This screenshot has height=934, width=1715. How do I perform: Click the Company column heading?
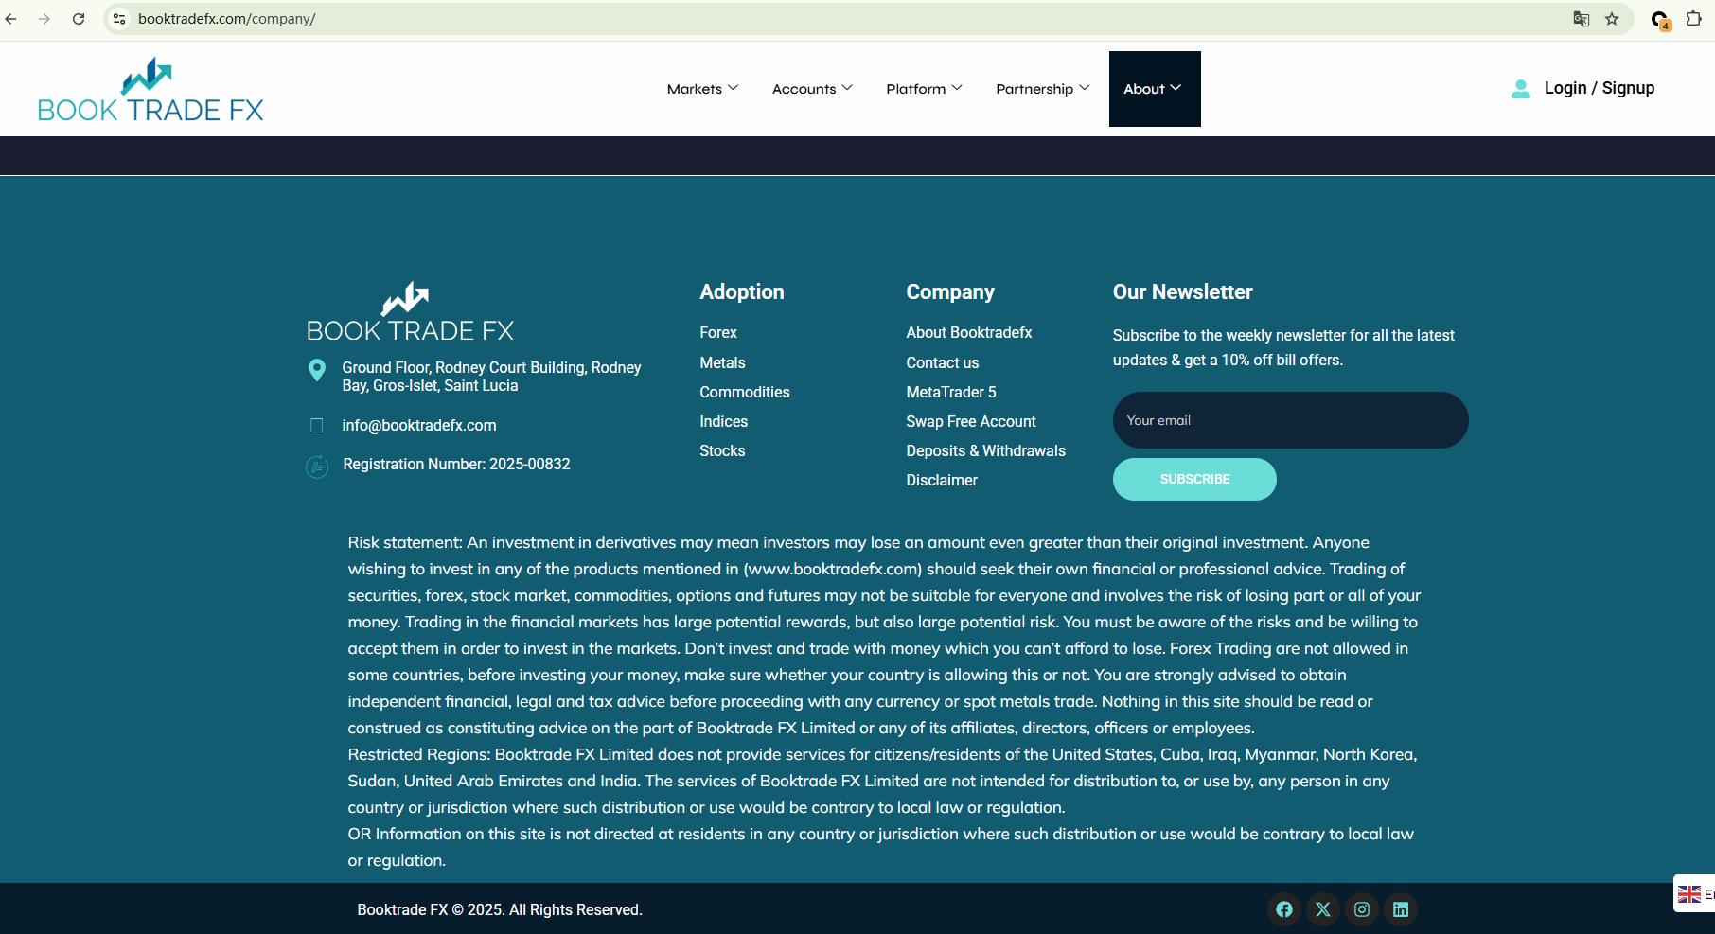(950, 292)
